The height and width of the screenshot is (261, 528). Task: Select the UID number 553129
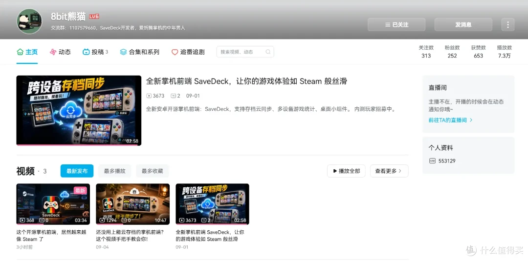[447, 161]
